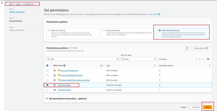Click the Step 3 Review and create label
Viewport: 217px width, 111px height.
[x=16, y=30]
